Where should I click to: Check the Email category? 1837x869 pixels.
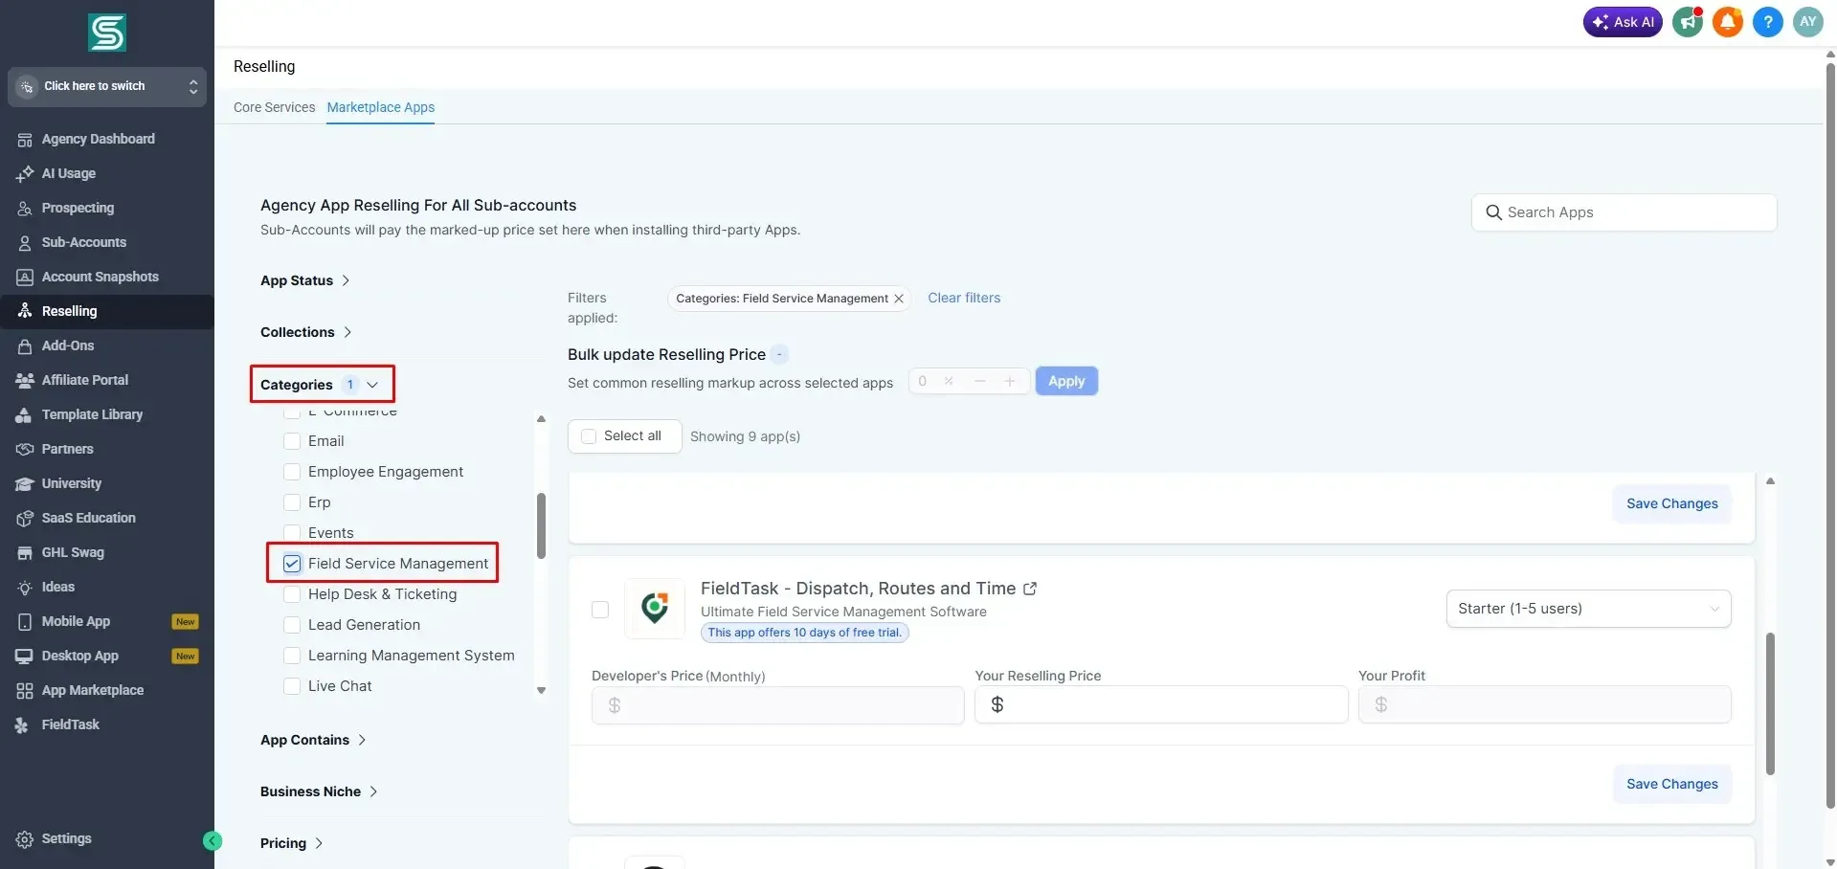pos(292,441)
